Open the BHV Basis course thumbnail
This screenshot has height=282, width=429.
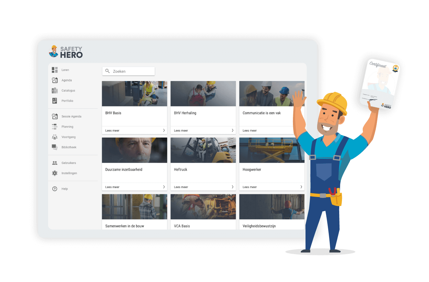tap(135, 94)
